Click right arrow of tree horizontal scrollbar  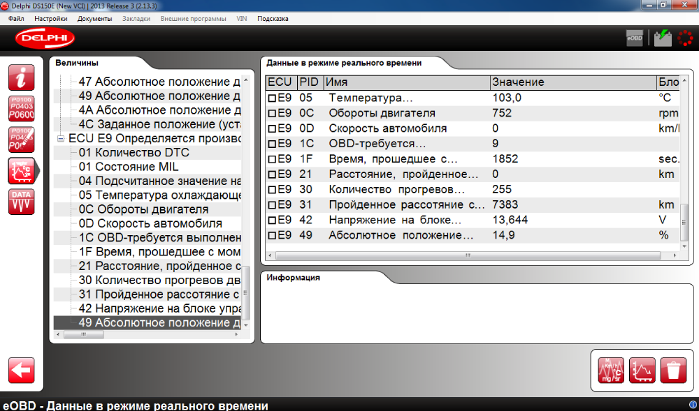point(236,334)
